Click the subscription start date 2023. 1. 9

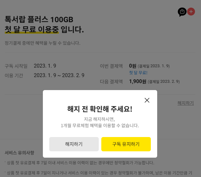pyautogui.click(x=45, y=66)
